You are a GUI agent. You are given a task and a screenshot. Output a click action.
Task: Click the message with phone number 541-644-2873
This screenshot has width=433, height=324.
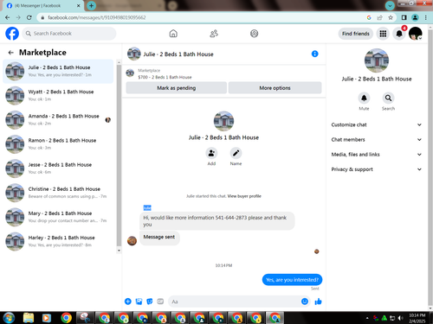[216, 221]
